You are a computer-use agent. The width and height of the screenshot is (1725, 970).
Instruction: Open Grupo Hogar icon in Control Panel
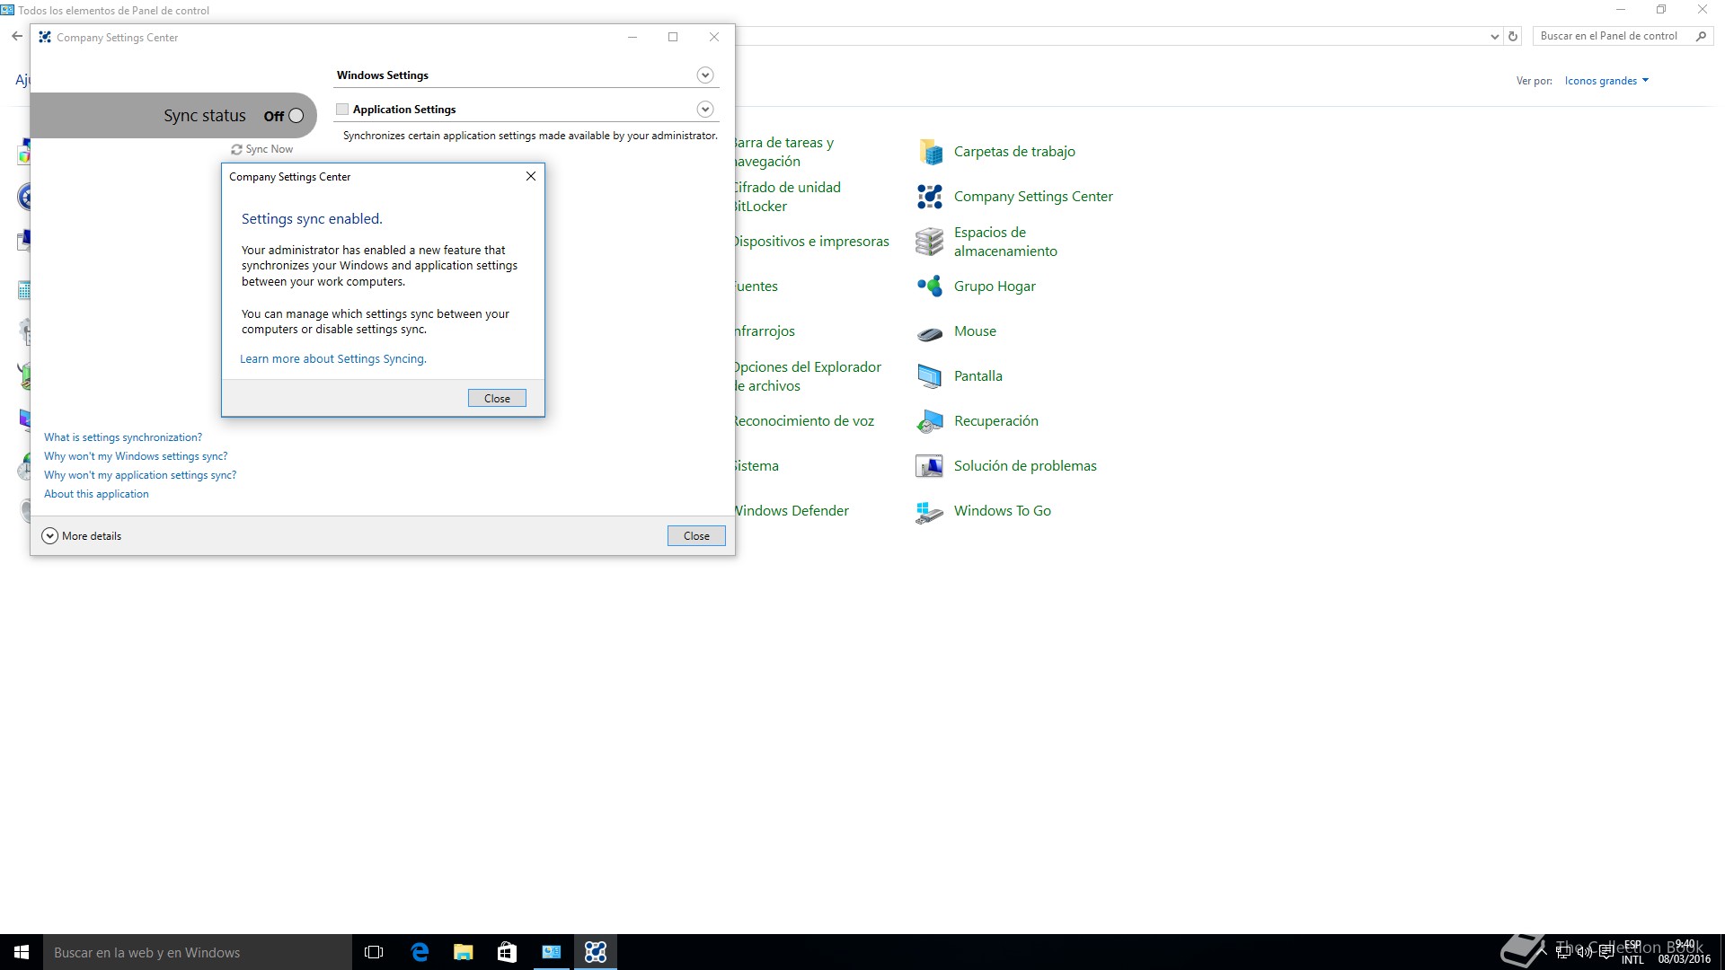(930, 287)
